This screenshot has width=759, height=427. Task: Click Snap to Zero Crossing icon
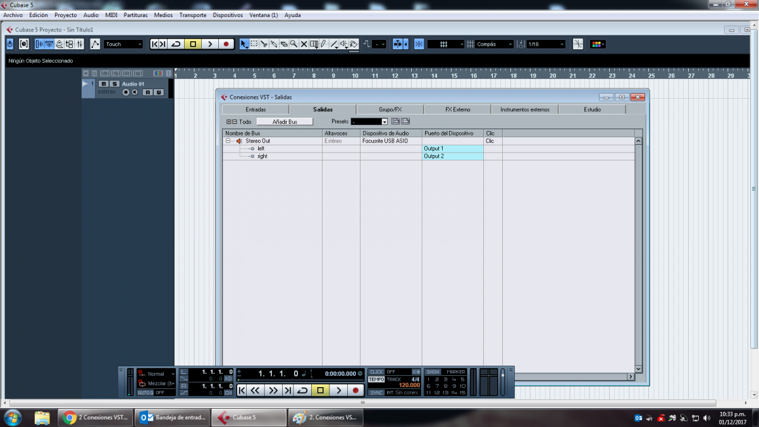pos(578,44)
